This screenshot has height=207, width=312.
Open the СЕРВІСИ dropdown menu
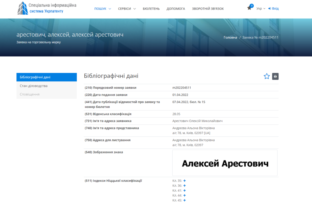point(127,9)
